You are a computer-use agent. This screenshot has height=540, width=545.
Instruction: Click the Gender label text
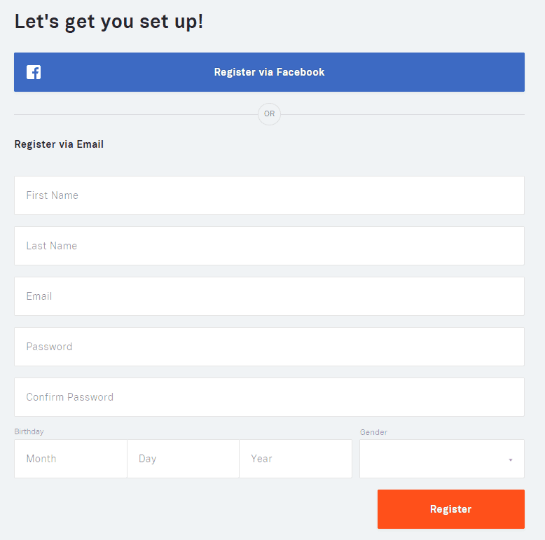click(x=373, y=432)
